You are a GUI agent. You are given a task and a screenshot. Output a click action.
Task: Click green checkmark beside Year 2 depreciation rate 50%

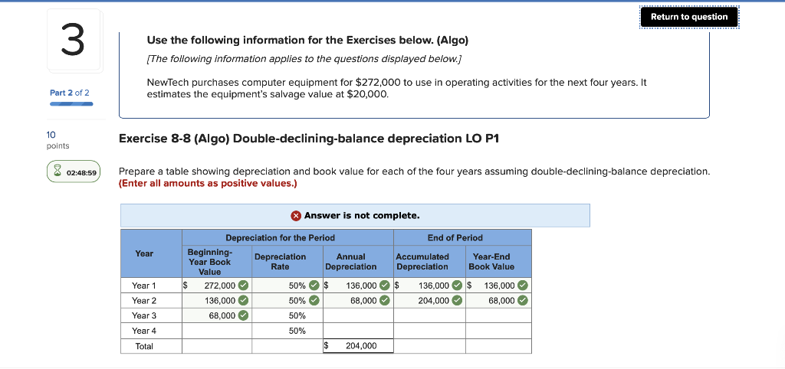314,301
